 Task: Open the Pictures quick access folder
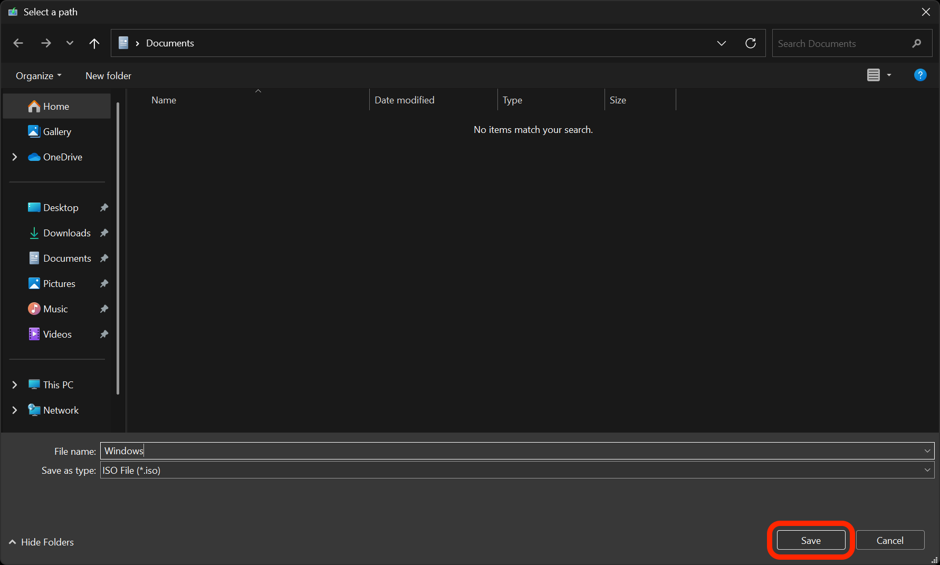59,284
